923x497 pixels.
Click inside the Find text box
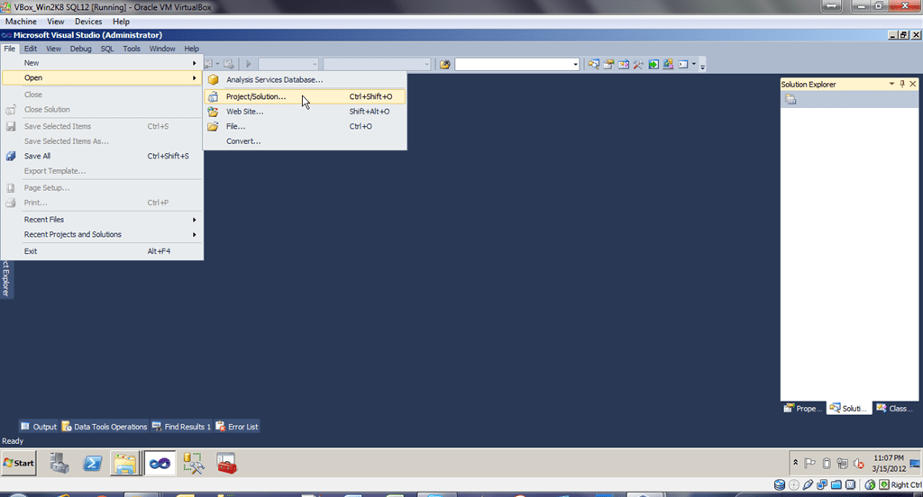513,64
